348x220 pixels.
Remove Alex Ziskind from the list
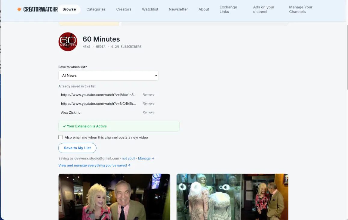point(148,112)
